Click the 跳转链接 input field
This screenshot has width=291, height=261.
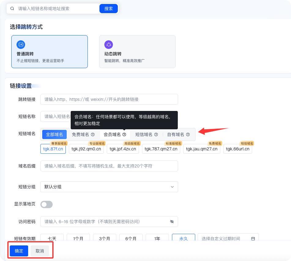point(109,99)
